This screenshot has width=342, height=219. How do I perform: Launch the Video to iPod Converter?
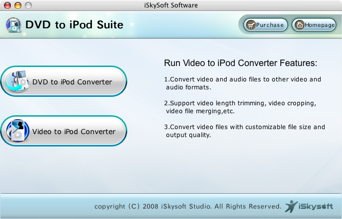(x=64, y=131)
